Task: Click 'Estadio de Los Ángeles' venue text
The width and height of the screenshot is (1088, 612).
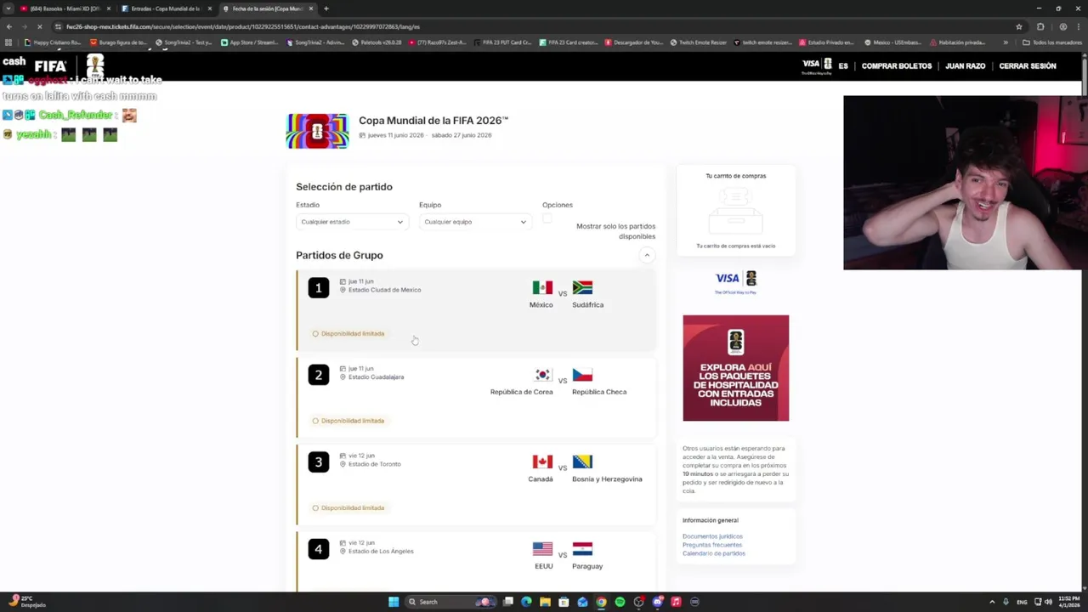Action: (381, 552)
